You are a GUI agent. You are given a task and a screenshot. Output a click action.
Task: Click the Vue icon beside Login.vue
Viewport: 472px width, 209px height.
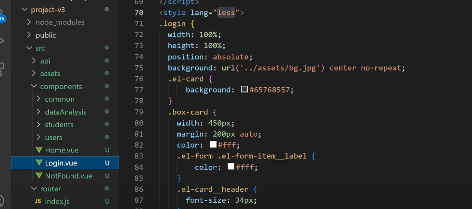pos(38,163)
